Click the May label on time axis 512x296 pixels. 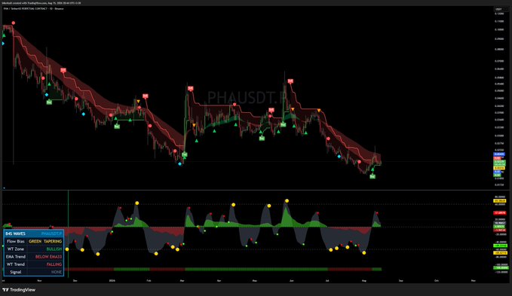click(255, 280)
